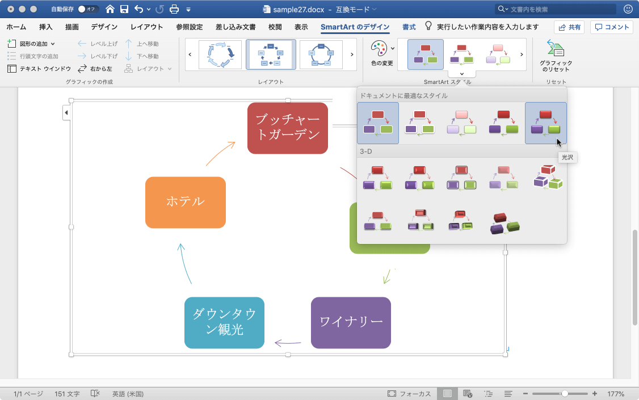Image resolution: width=639 pixels, height=400 pixels.
Task: Go to the レイアウト tab
Action: click(x=147, y=27)
